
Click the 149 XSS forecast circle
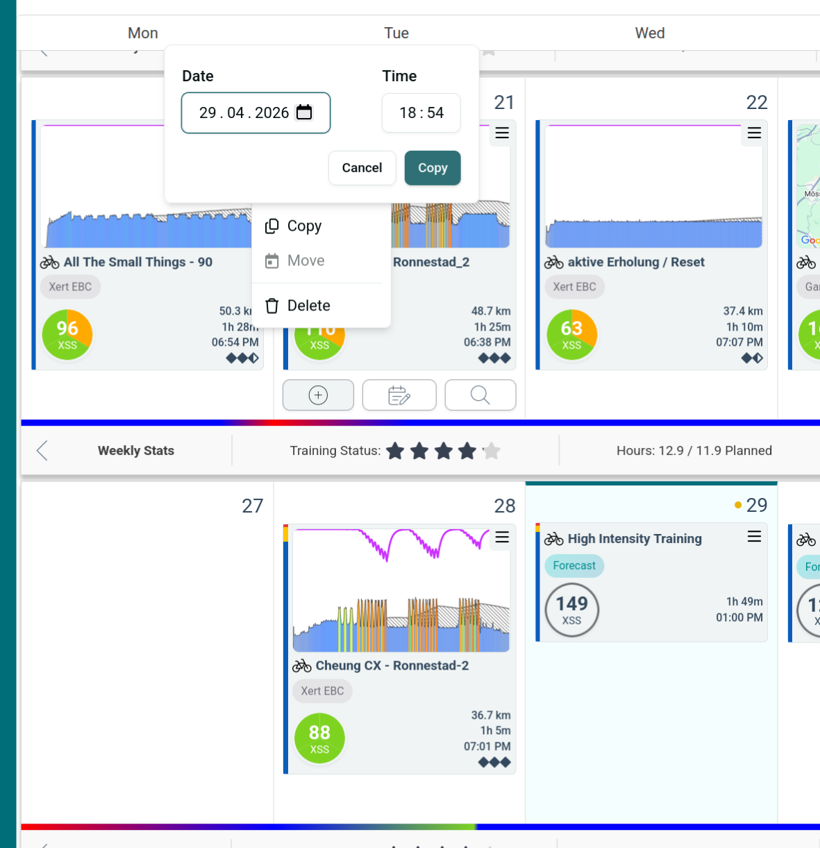click(571, 610)
